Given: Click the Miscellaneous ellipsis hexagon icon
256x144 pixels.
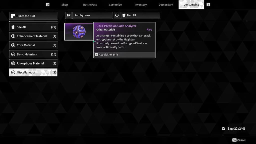Looking at the screenshot, I should (13, 72).
